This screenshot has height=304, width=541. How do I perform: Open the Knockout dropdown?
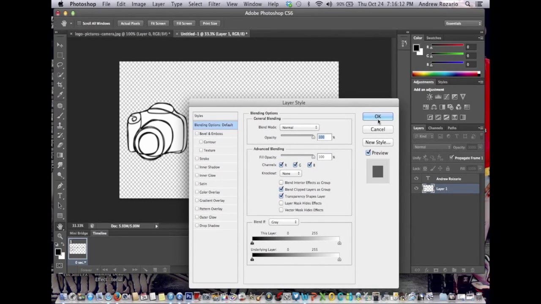click(x=290, y=174)
